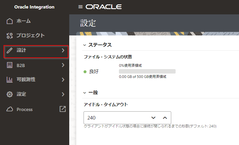
Task: Click the Design pencil icon
Action: coord(10,51)
